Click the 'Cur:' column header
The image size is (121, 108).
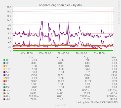click(31, 57)
